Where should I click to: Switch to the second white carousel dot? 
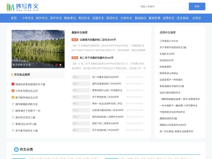60,65
